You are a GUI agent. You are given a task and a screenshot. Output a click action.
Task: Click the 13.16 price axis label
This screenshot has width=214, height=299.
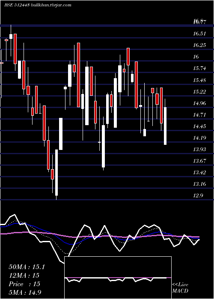coord(199,184)
